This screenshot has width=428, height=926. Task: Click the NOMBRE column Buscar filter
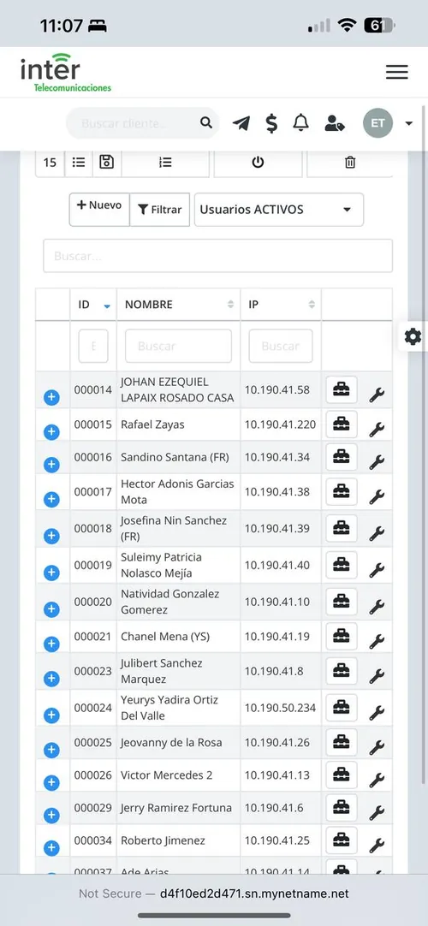click(178, 346)
